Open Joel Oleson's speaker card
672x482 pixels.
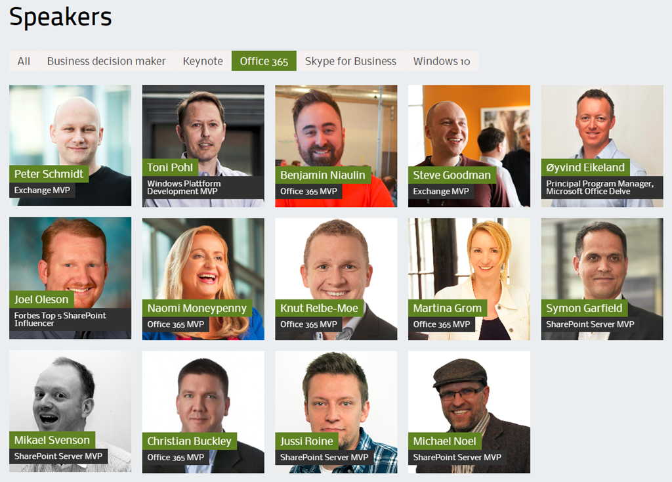click(70, 278)
